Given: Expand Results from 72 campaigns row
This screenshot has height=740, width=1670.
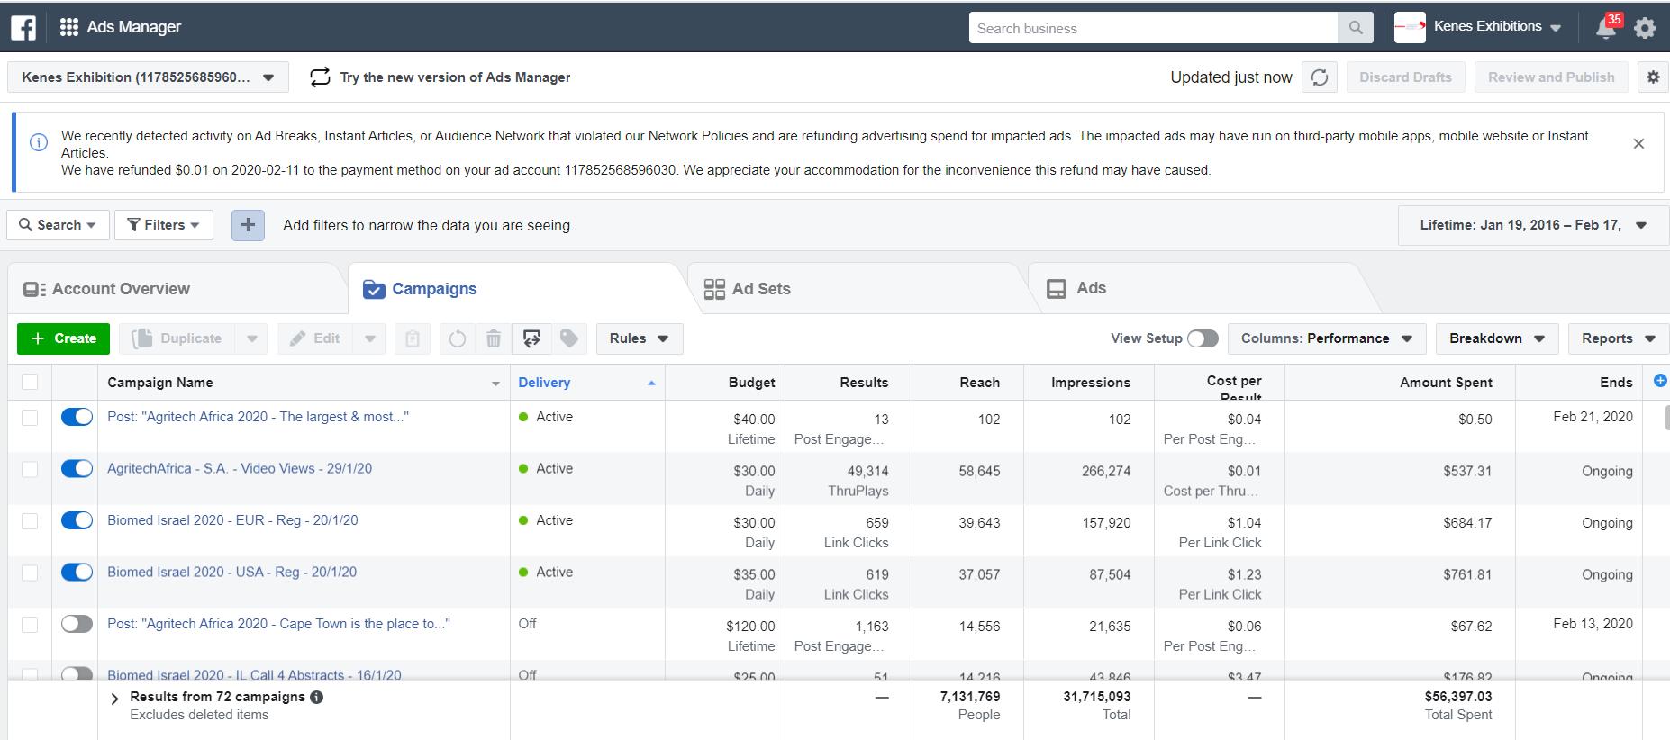Looking at the screenshot, I should 114,699.
